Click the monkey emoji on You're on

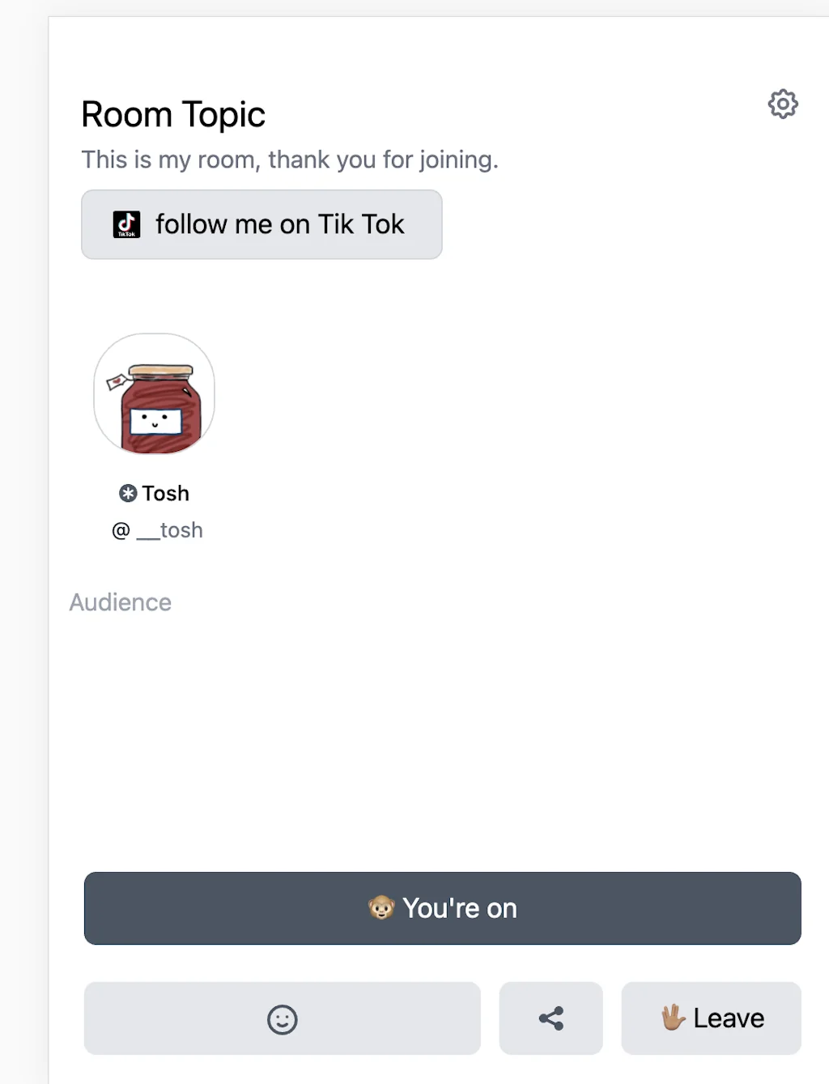tap(383, 908)
